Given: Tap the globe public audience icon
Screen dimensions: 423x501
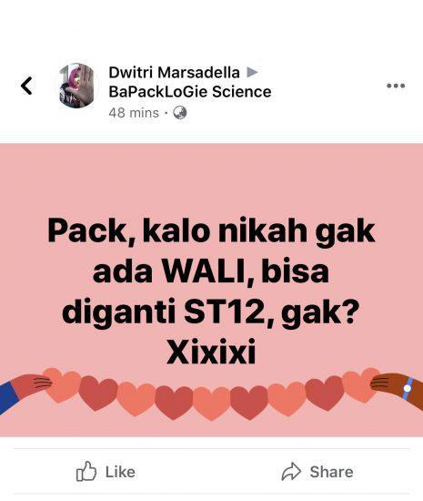Looking at the screenshot, I should pyautogui.click(x=180, y=113).
